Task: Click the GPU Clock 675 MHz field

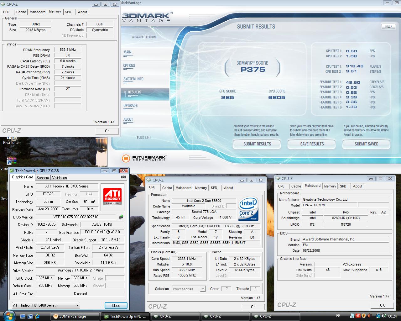Action: coord(45,278)
